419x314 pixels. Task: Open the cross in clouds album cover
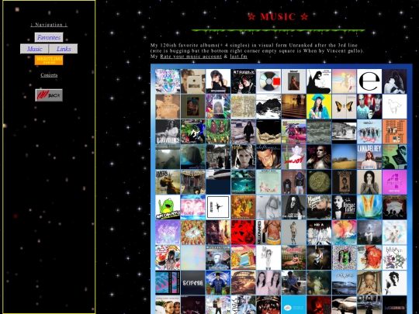pos(369,233)
